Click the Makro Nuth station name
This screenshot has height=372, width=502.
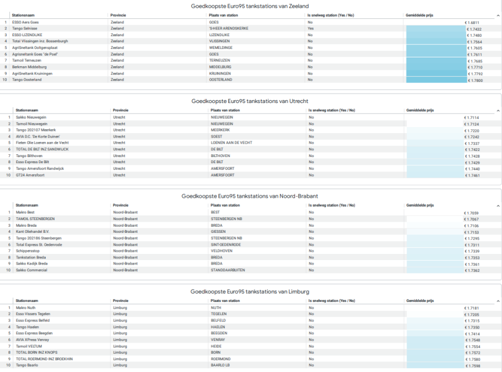[26, 308]
